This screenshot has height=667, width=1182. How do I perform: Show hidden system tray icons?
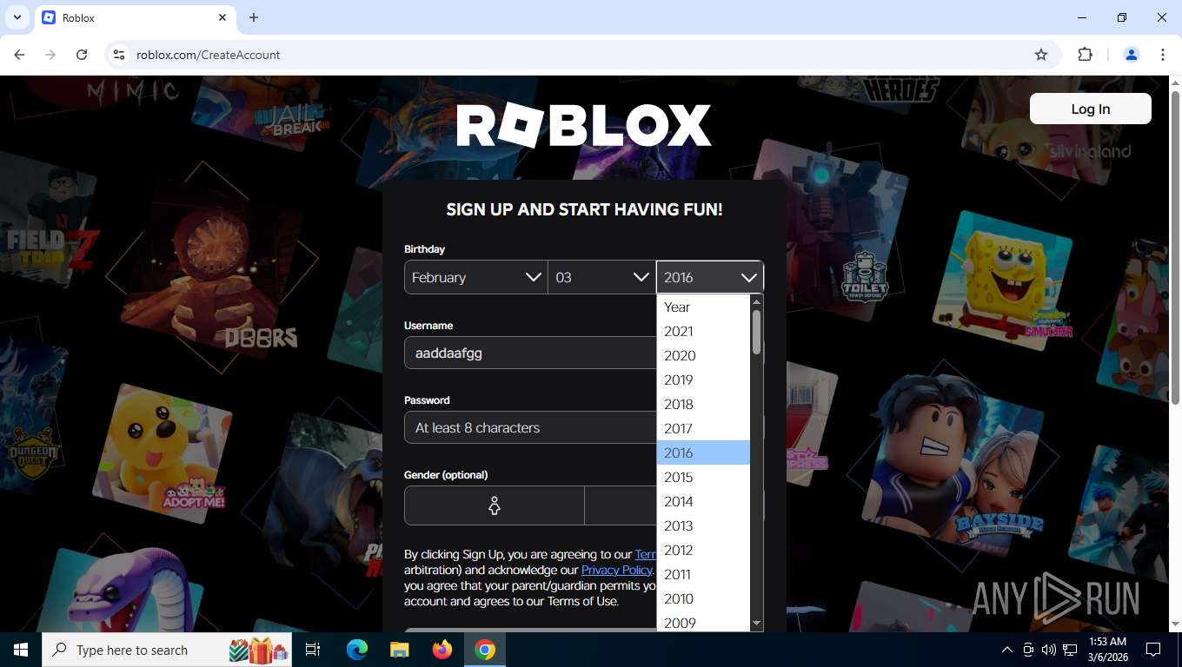[1007, 650]
